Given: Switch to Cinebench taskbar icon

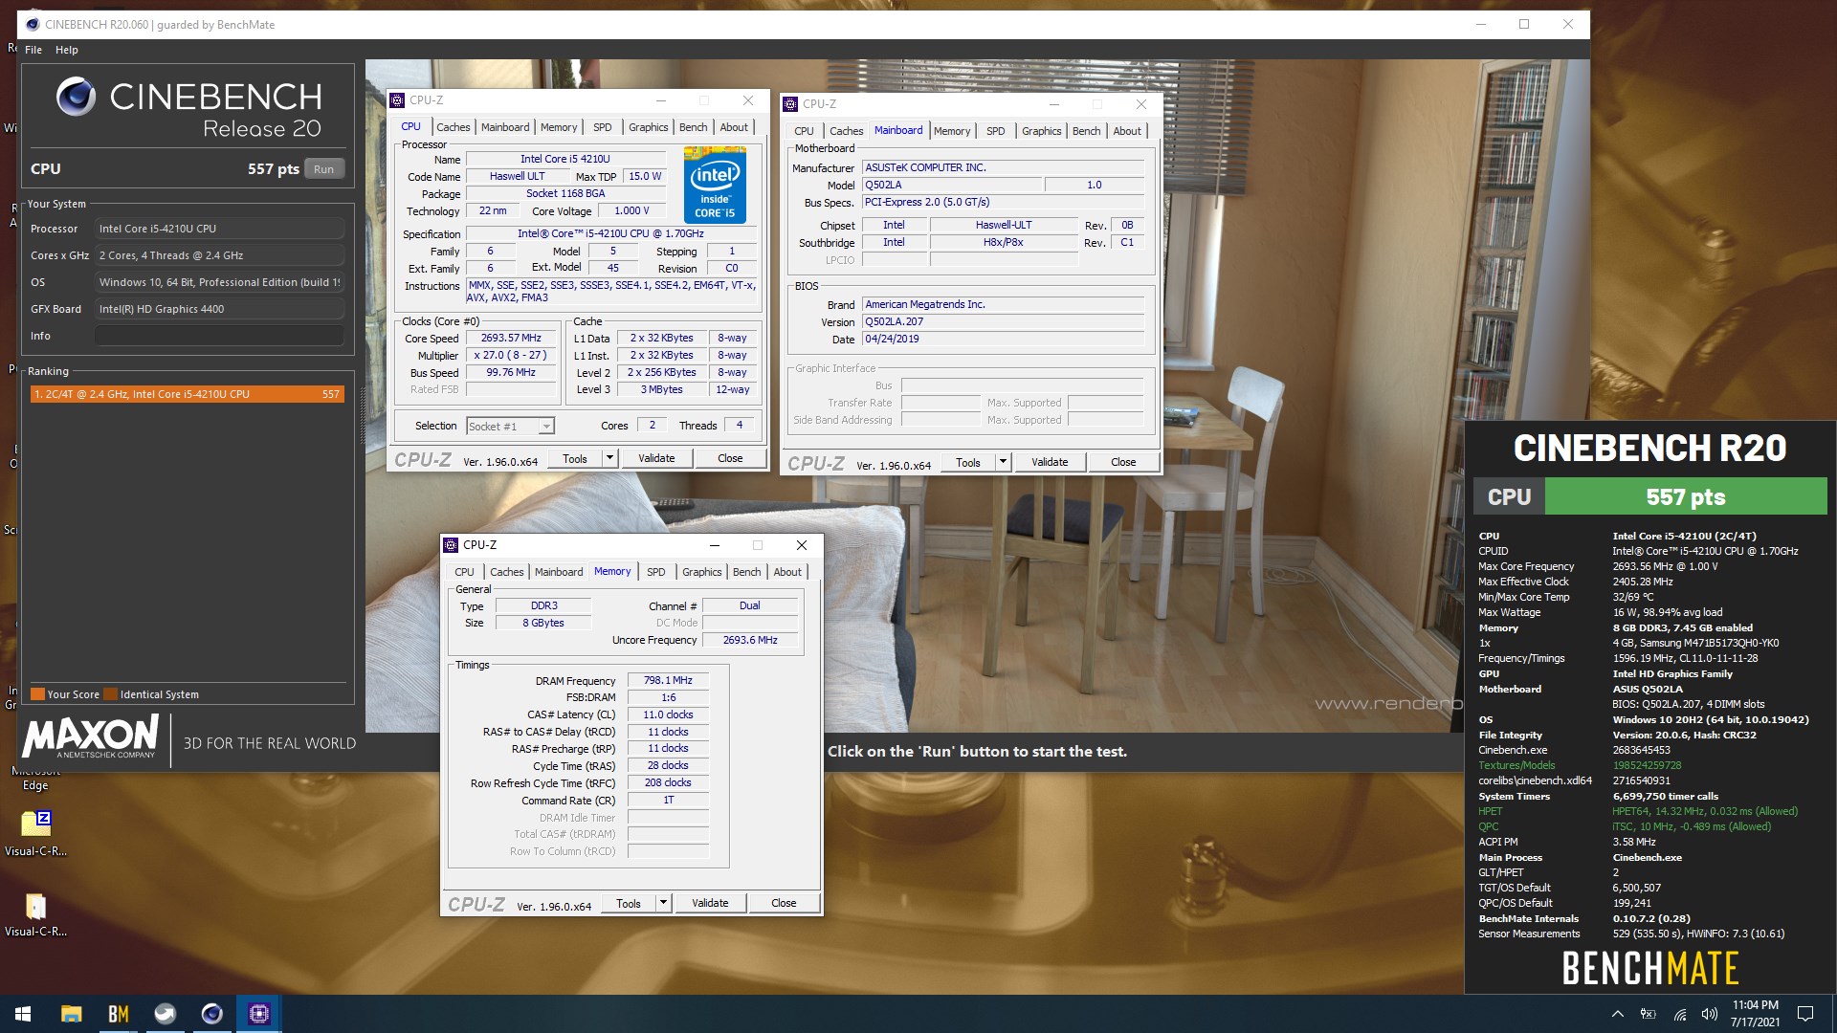Looking at the screenshot, I should point(211,1014).
